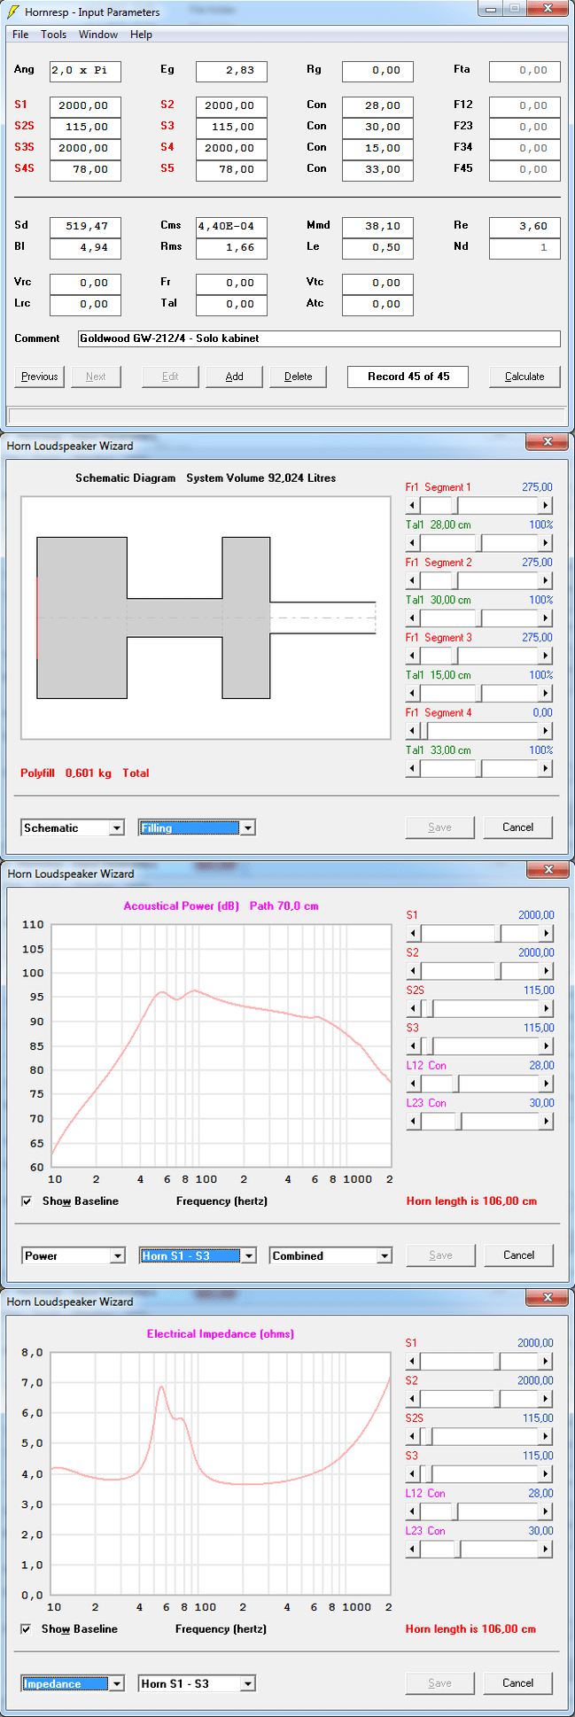
Task: Click Fr1 Segment 3 slider right arrow
Action: pos(546,656)
